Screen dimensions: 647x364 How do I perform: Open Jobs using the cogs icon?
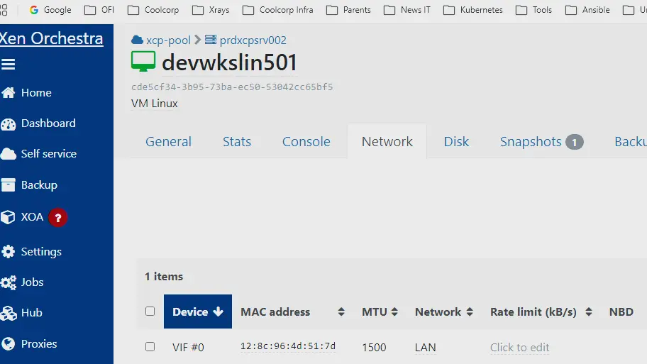(x=9, y=282)
